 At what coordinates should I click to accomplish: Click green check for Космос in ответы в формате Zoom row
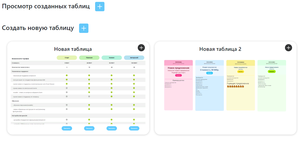point(112,92)
